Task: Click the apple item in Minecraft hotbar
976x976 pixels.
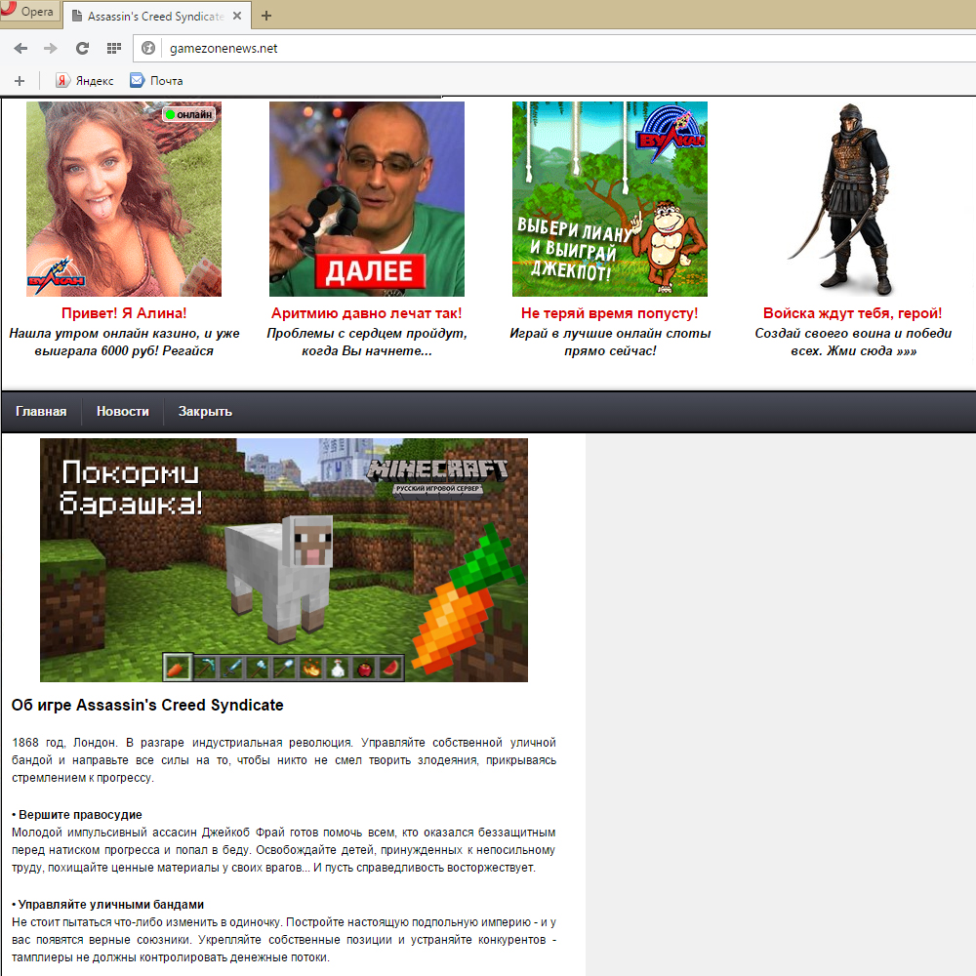Action: click(x=364, y=669)
